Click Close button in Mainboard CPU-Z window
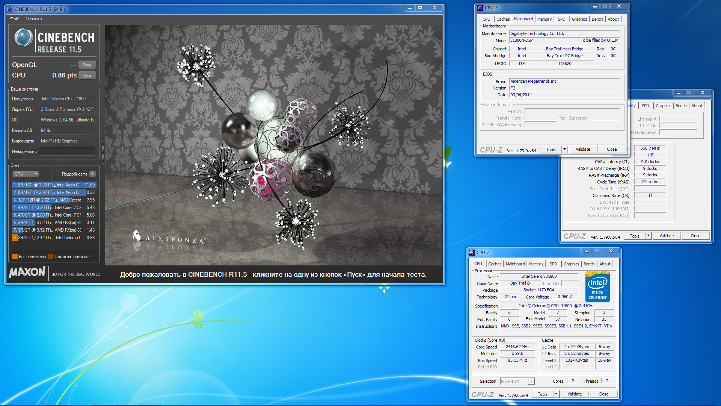Viewport: 721px width, 406px height. coord(612,149)
